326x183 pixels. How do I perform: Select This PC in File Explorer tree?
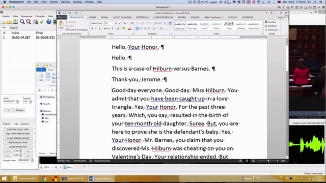45,104
